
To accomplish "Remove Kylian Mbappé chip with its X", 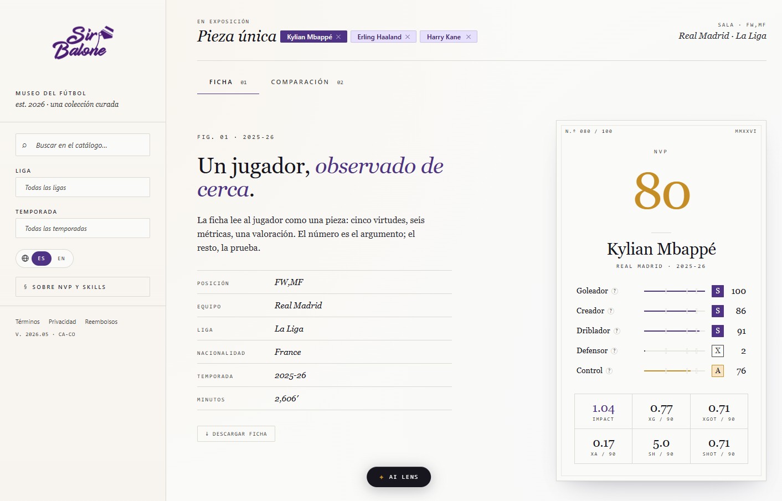I will 338,37.
